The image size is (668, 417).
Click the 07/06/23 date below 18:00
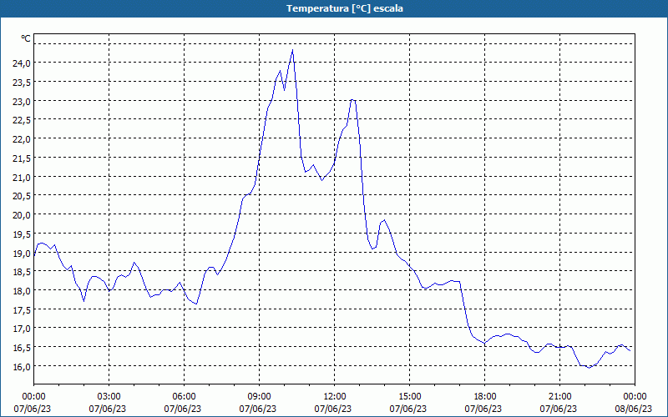click(x=483, y=409)
